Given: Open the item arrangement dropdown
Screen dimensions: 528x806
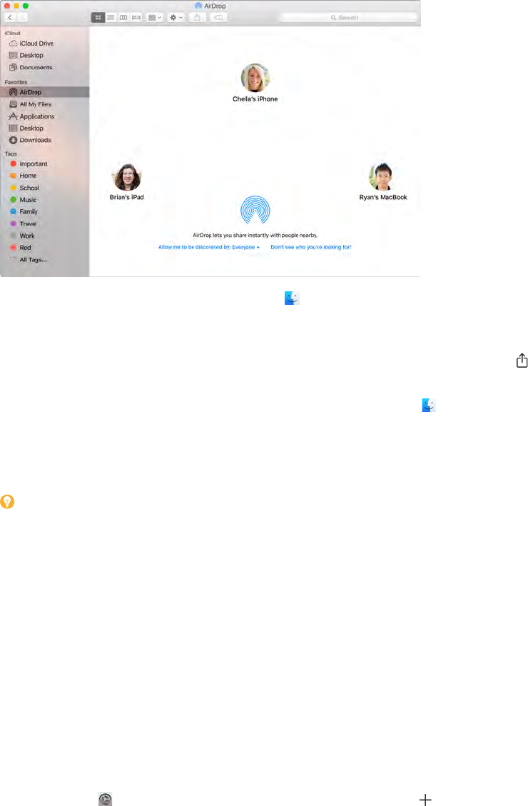Looking at the screenshot, I should (x=155, y=17).
